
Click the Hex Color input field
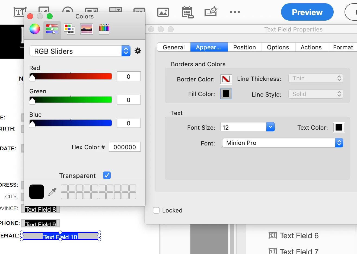(x=125, y=147)
